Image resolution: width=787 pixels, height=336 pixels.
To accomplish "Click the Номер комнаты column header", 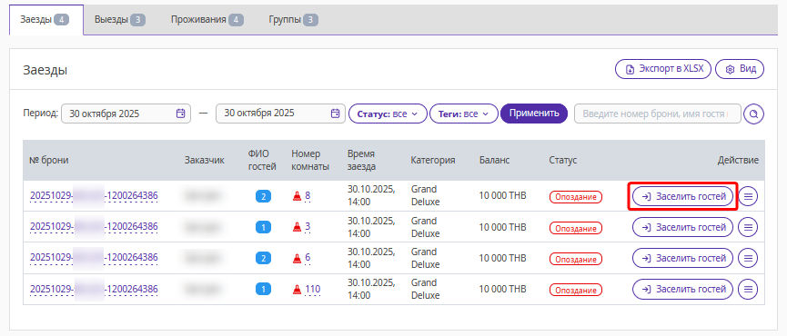I will (x=310, y=160).
